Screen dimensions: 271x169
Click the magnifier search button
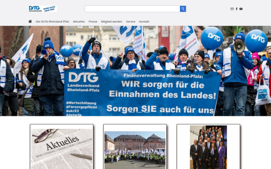183,9
